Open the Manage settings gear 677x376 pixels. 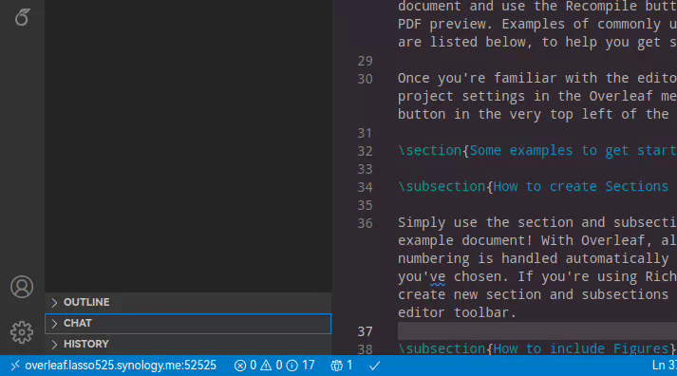point(22,332)
